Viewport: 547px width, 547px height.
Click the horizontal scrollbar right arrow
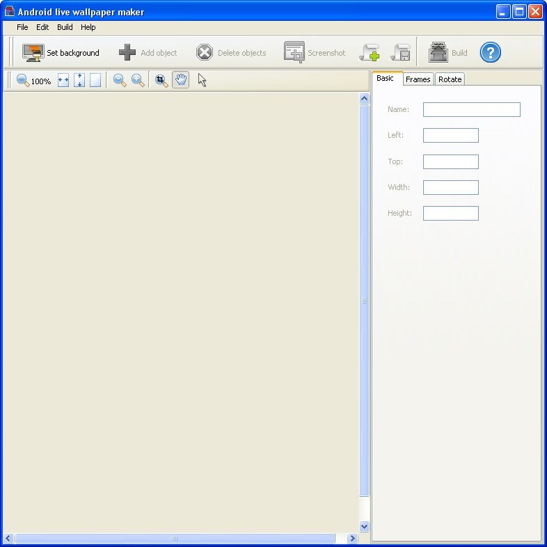point(352,538)
